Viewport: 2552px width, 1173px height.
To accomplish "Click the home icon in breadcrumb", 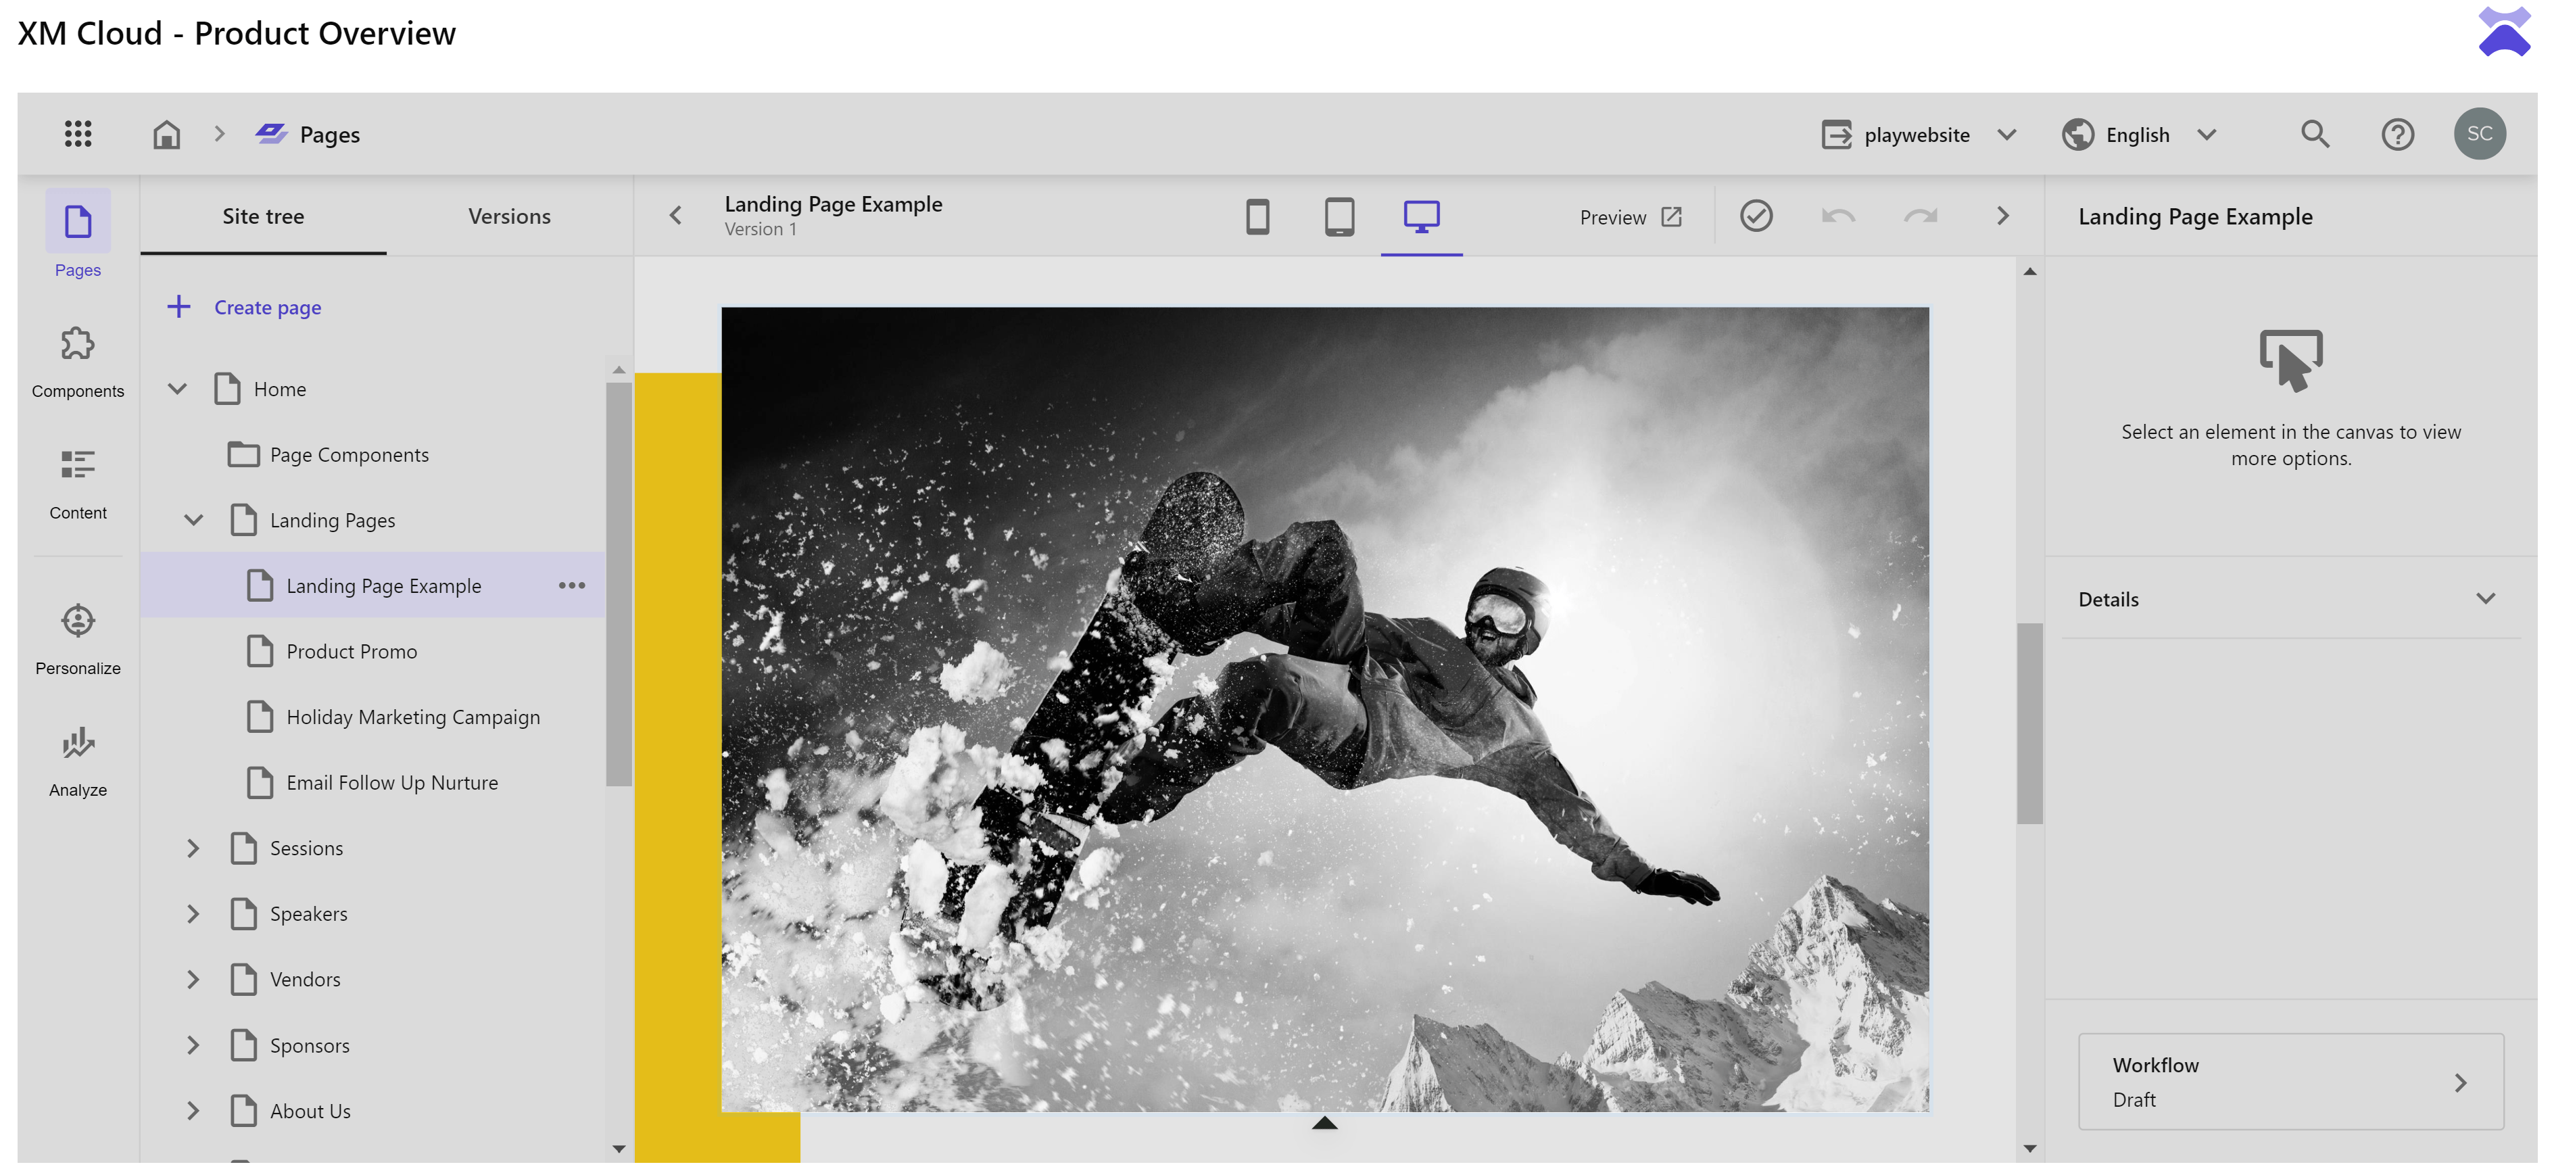I will pos(166,134).
